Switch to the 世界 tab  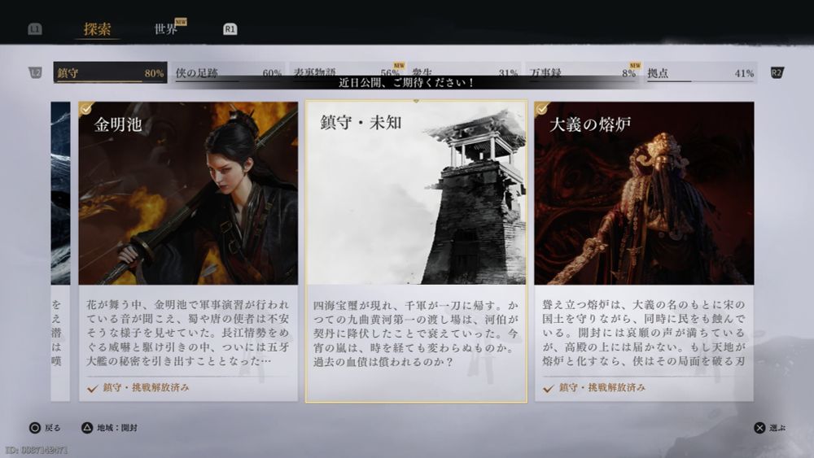click(165, 29)
